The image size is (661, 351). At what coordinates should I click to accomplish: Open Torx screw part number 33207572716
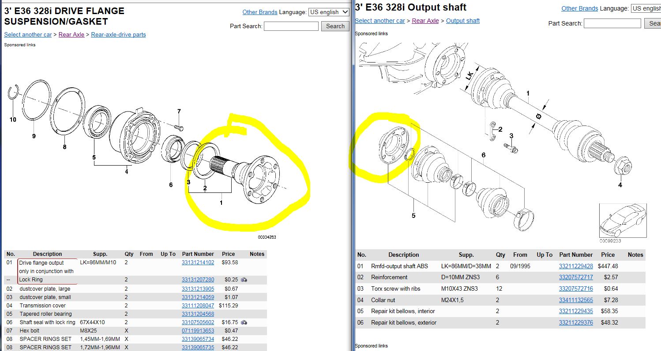[576, 288]
